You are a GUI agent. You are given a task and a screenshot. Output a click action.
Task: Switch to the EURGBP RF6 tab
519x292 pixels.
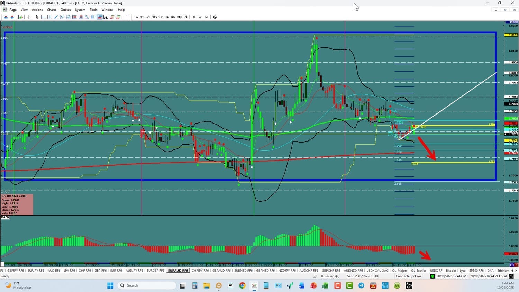[155, 271]
